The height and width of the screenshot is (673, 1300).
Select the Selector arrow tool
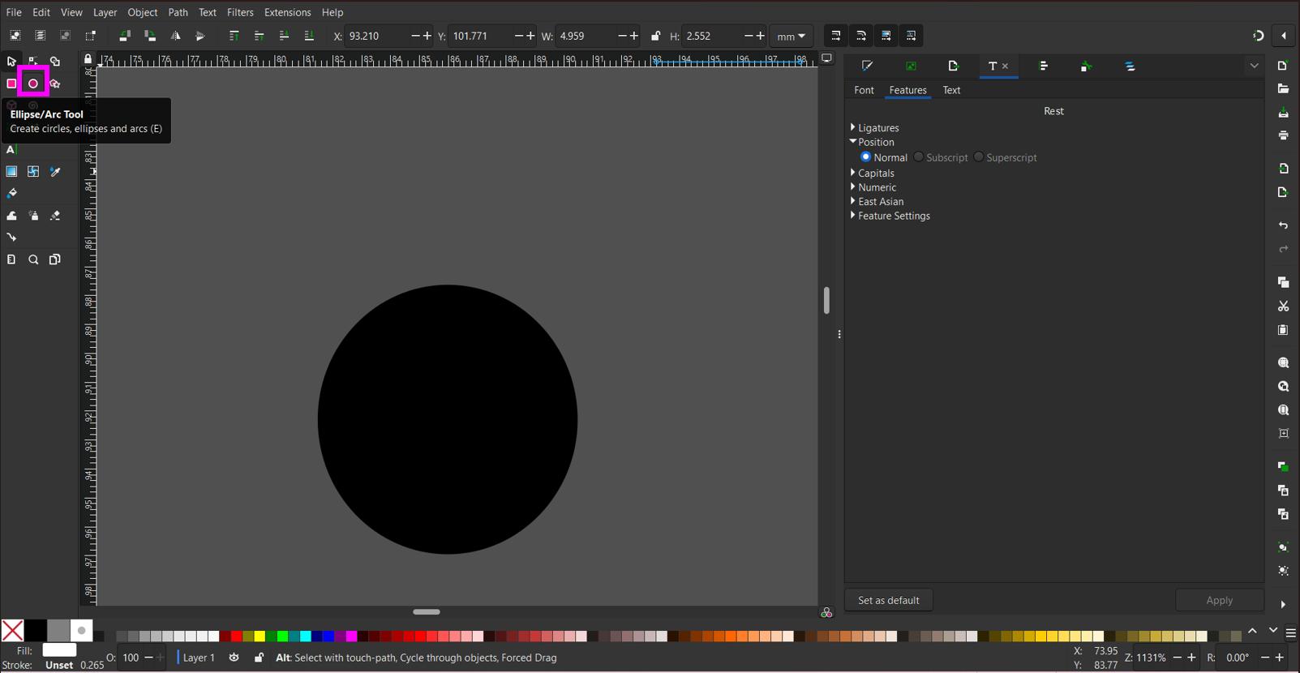tap(11, 62)
